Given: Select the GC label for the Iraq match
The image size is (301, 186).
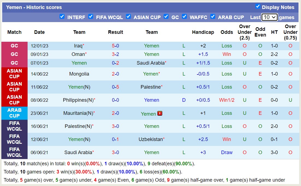Looking at the screenshot, I should pos(14,46).
